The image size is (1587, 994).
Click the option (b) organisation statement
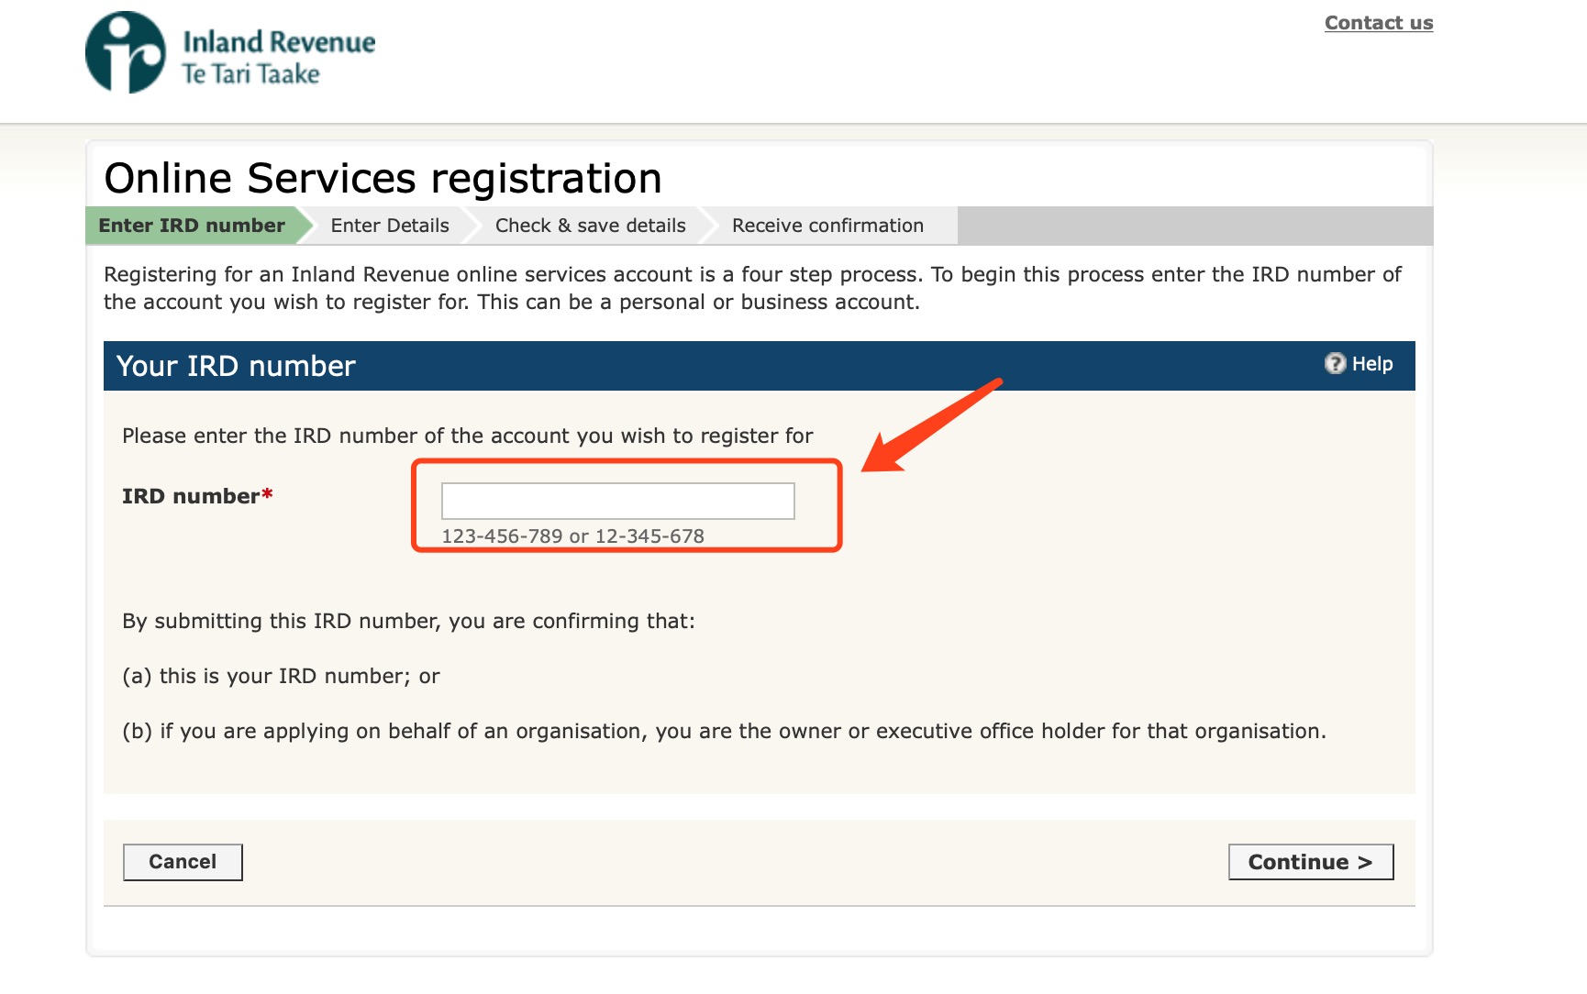tap(725, 731)
